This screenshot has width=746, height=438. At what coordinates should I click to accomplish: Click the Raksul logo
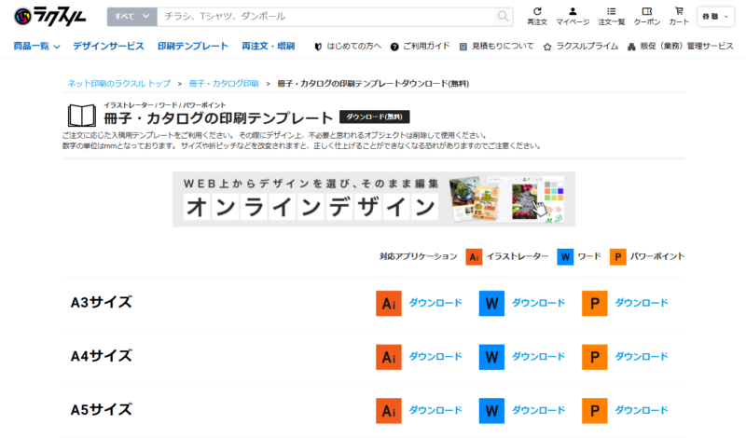pos(46,16)
